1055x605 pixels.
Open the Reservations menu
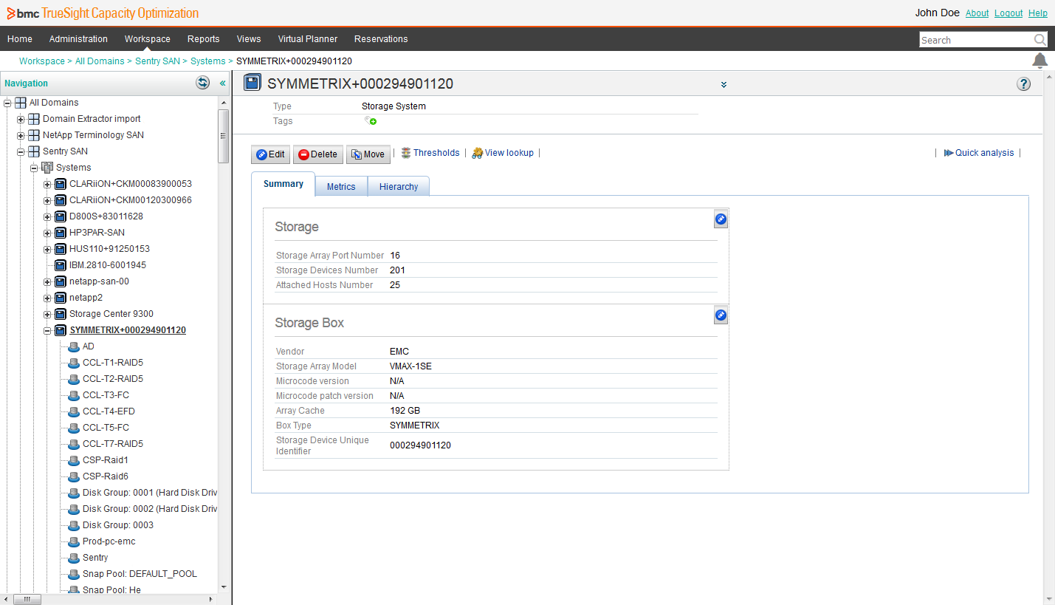381,39
